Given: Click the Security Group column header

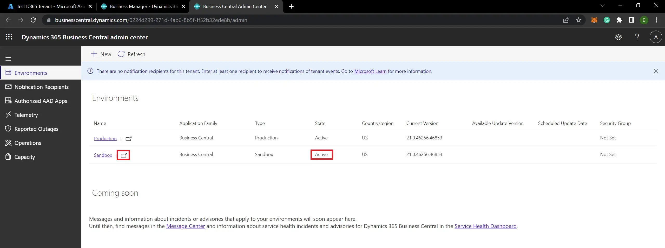Looking at the screenshot, I should [x=615, y=123].
